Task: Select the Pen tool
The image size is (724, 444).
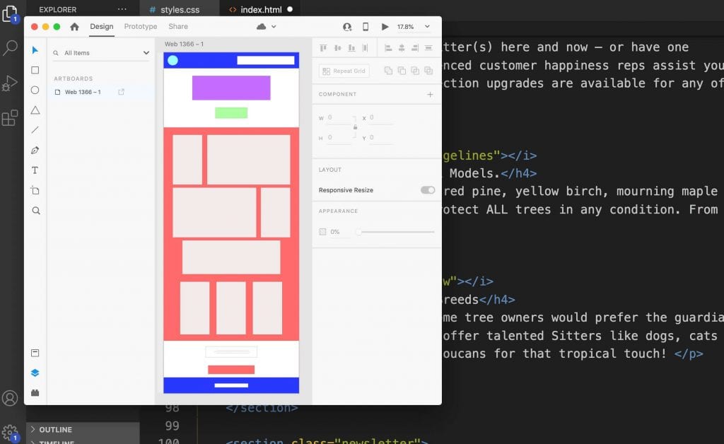Action: (x=35, y=150)
